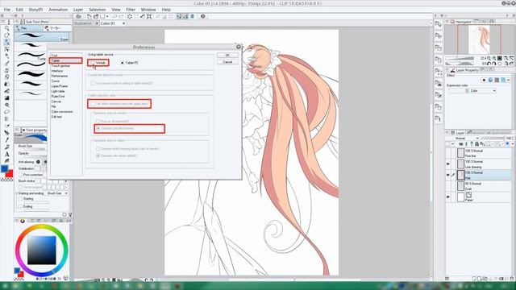The height and width of the screenshot is (290, 516).
Task: Click the New file icon in command bar
Action: [89, 16]
